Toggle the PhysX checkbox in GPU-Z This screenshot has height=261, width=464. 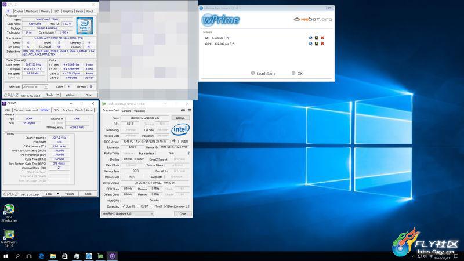click(153, 206)
